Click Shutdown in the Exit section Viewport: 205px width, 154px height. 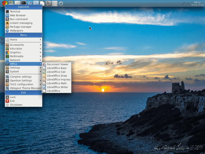click(x=16, y=105)
